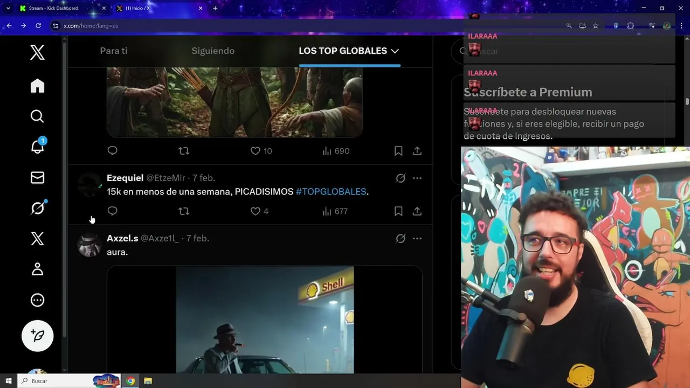Repost the post with 10 likes
The height and width of the screenshot is (388, 690).
click(184, 151)
